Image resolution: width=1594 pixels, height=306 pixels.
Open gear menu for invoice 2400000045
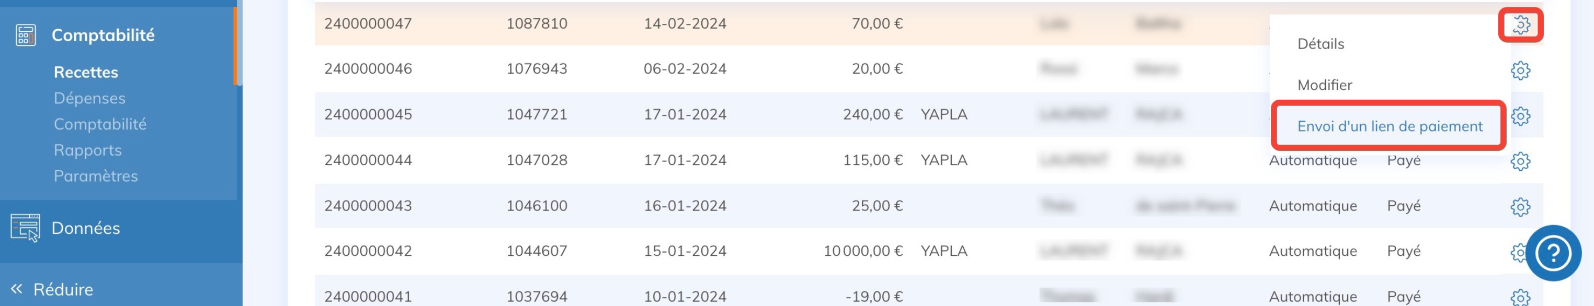pyautogui.click(x=1520, y=115)
